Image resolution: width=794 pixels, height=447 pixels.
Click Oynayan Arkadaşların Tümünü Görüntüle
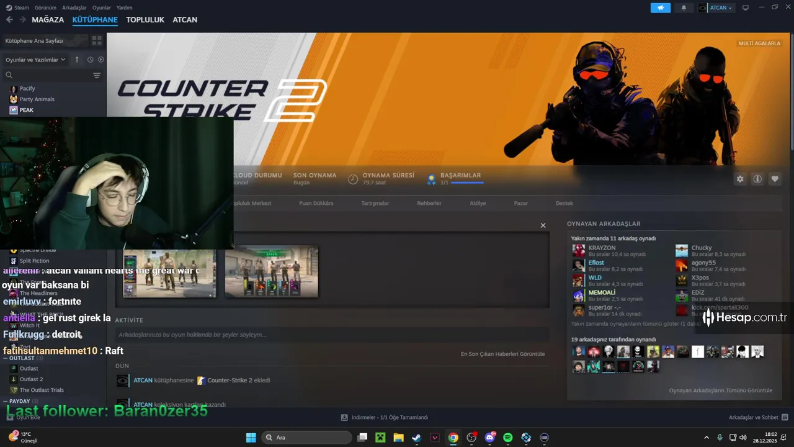(x=721, y=391)
